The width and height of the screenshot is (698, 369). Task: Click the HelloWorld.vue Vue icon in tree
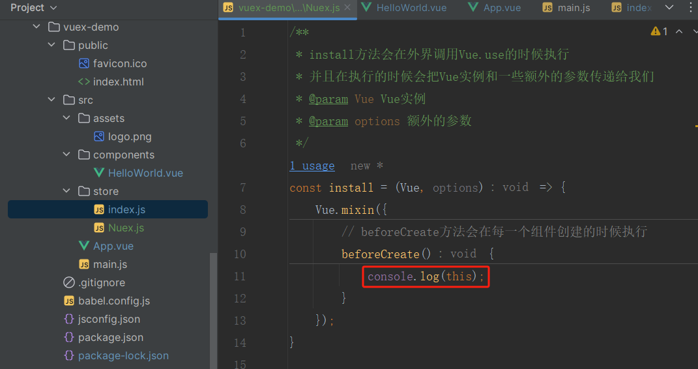point(99,173)
